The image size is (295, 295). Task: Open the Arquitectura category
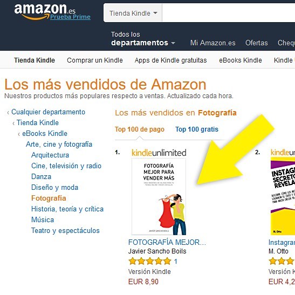click(50, 155)
